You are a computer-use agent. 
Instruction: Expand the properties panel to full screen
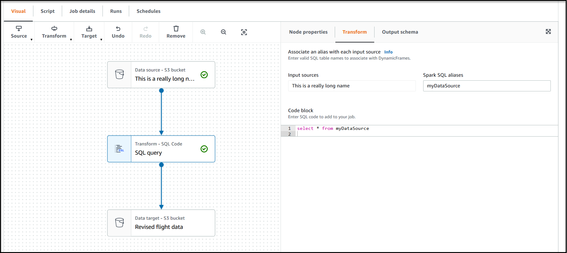point(548,31)
